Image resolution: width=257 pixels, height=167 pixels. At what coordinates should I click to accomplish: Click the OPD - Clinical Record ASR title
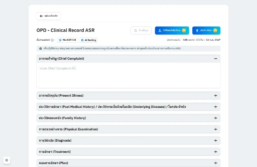click(66, 30)
